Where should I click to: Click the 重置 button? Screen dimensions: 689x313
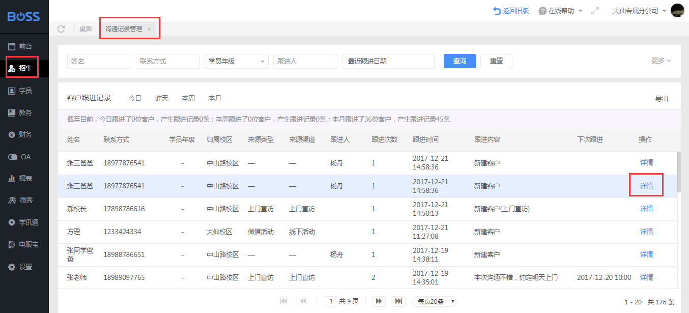point(496,61)
